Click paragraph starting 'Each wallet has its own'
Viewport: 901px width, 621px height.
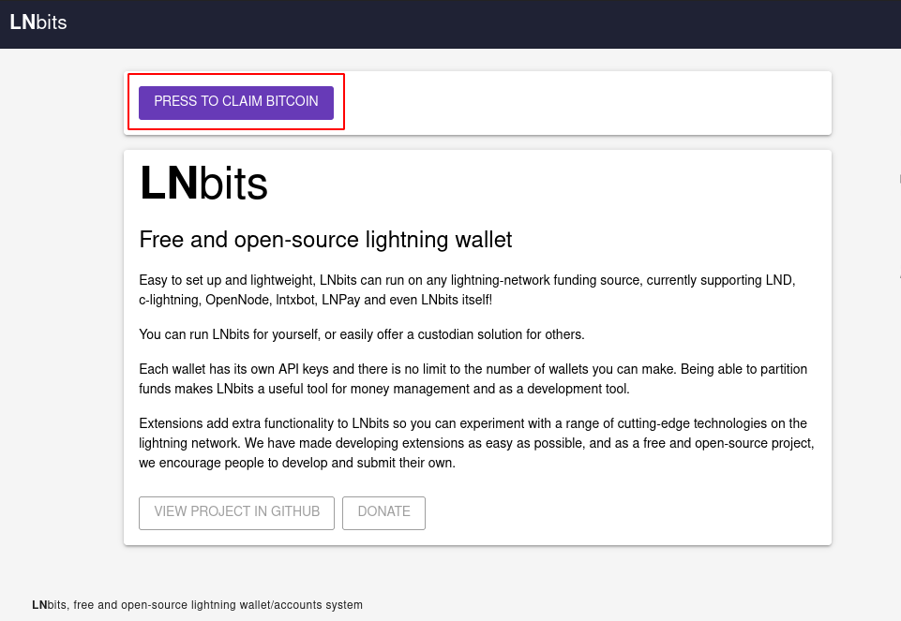click(473, 378)
